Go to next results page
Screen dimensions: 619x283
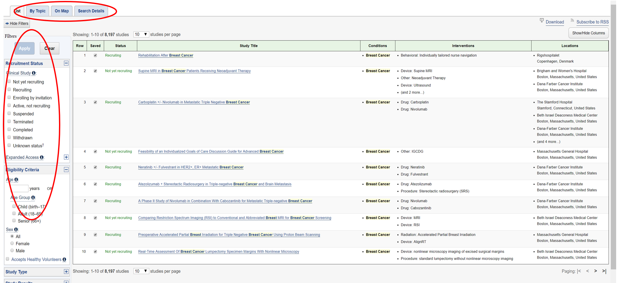pos(596,271)
